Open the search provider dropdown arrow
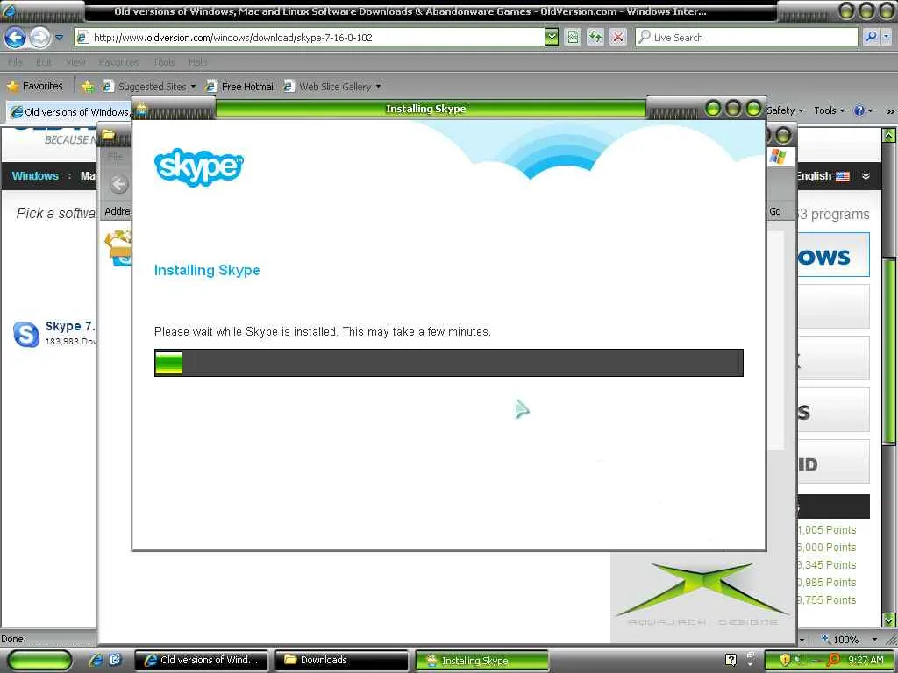The height and width of the screenshot is (673, 898). pyautogui.click(x=886, y=37)
